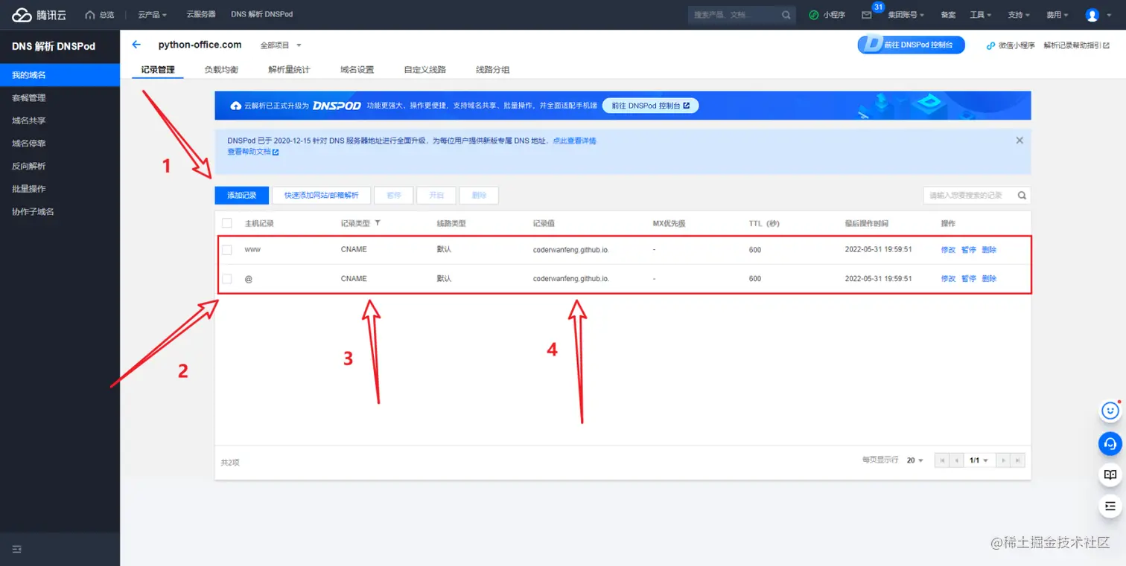Open 套餐管理 in the sidebar
The width and height of the screenshot is (1126, 566).
[60, 97]
